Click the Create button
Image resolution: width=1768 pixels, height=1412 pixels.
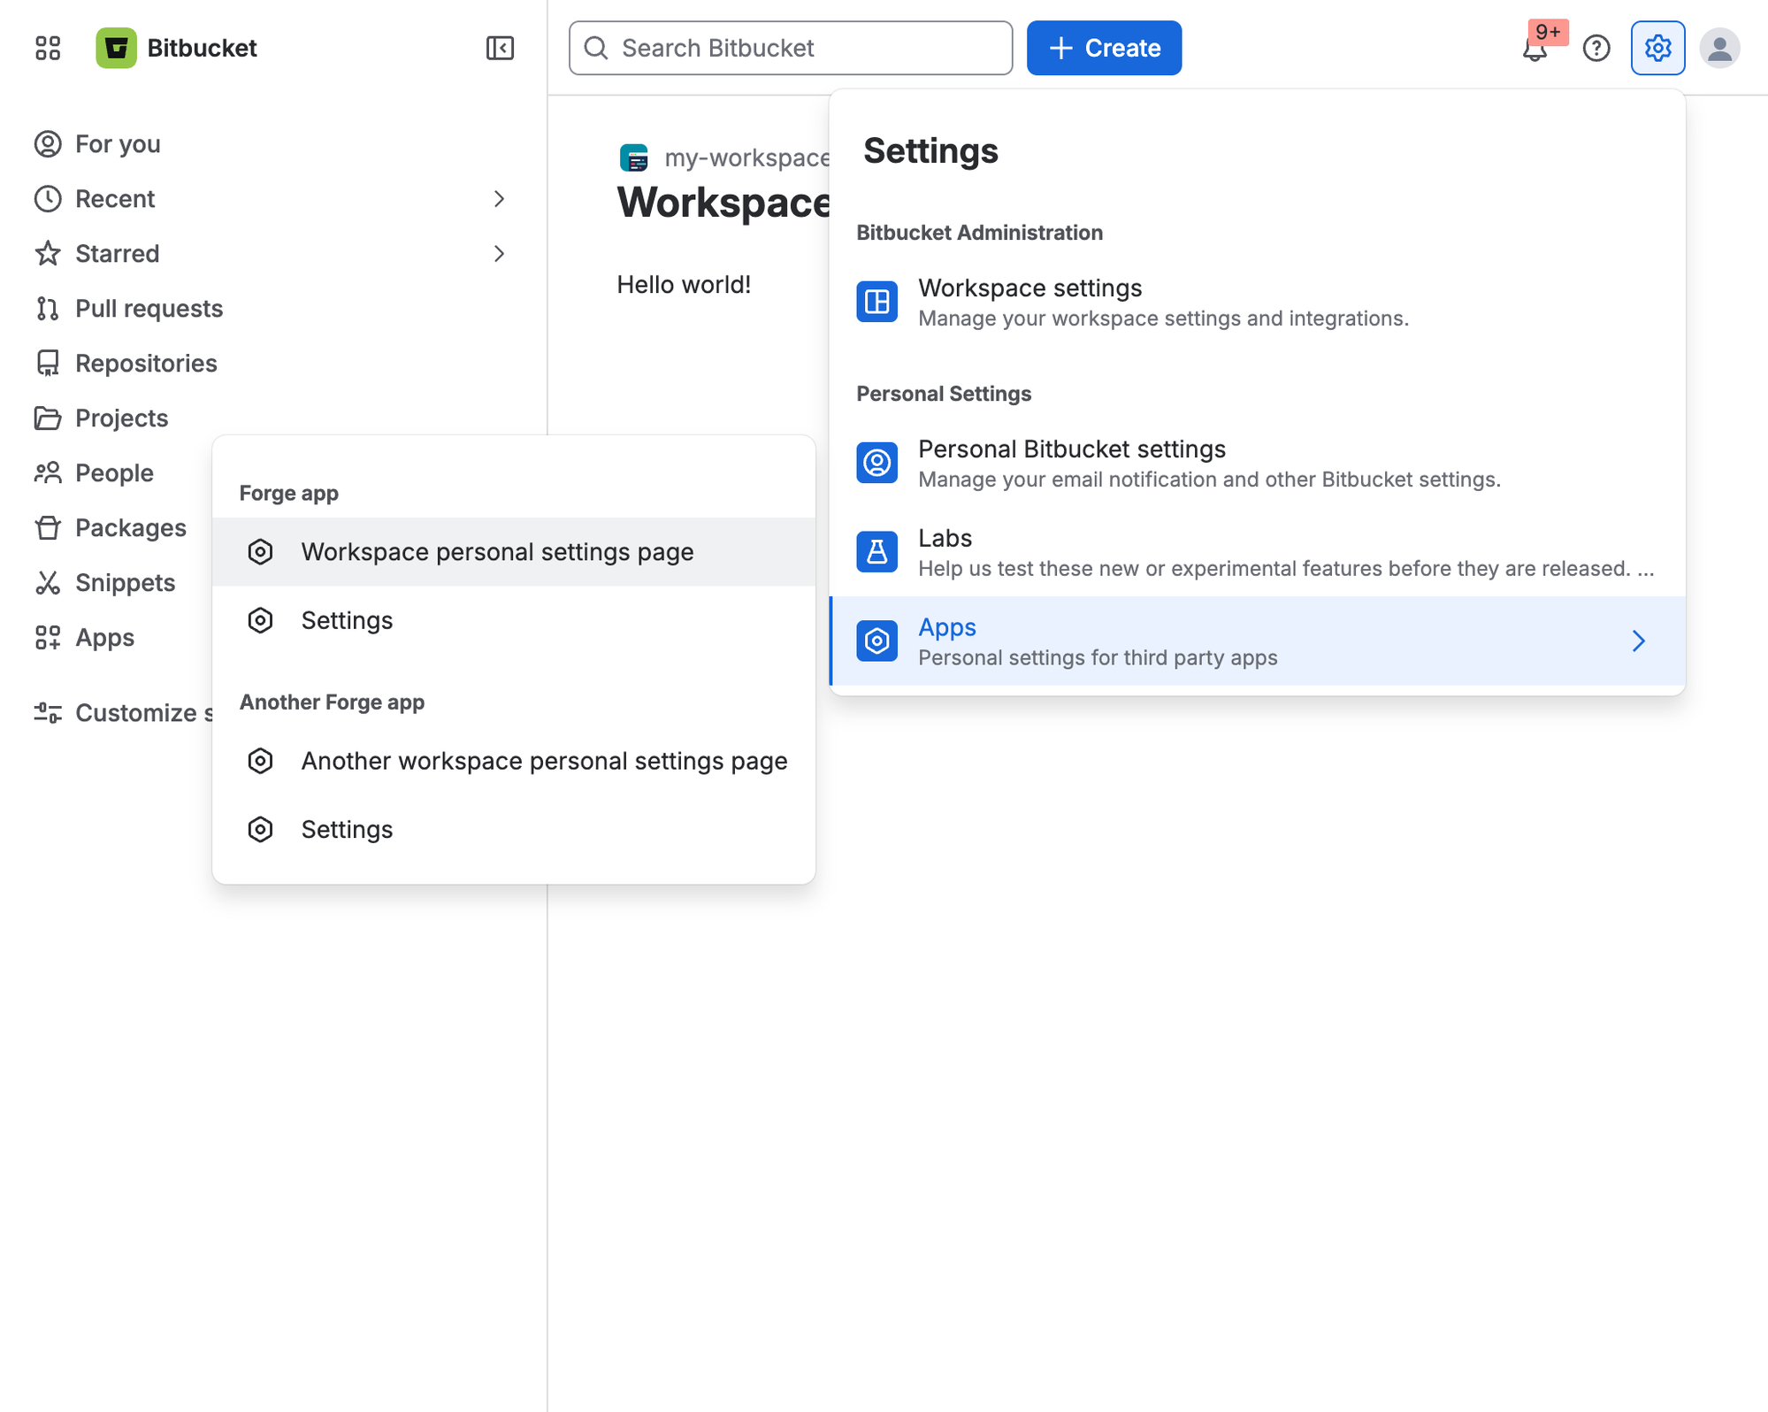click(x=1104, y=48)
